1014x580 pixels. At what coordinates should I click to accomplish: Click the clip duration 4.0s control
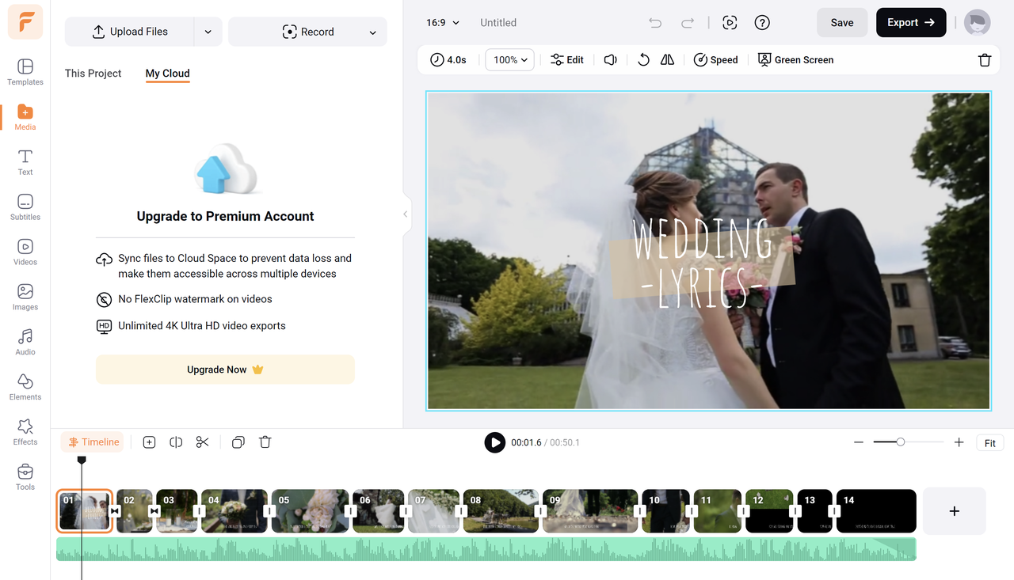click(x=448, y=59)
